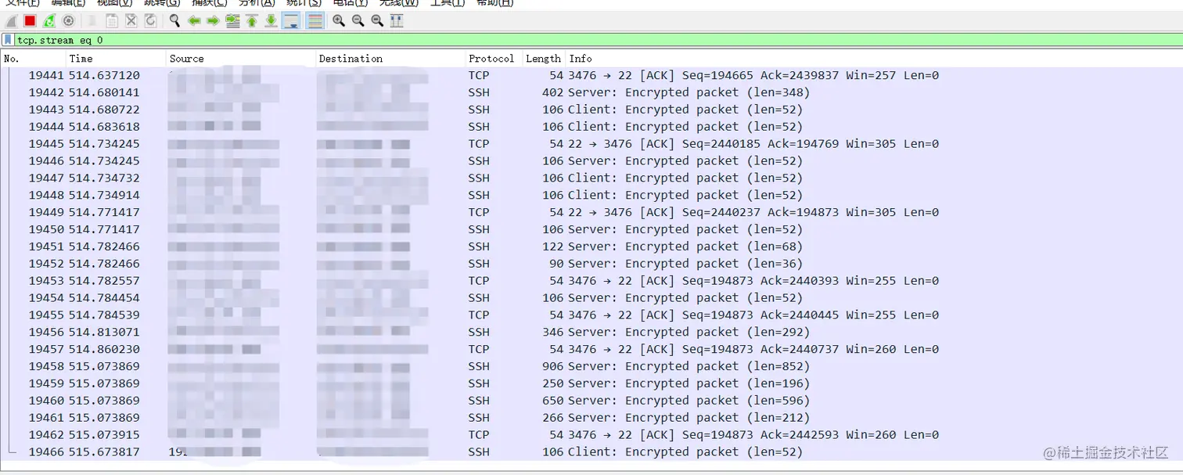Select the ACK packet with Ack=2442593

pyautogui.click(x=591, y=435)
